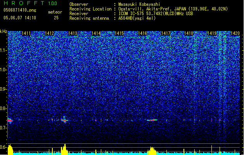Click the 1420 time marker
244x155 pixels.
point(235,33)
